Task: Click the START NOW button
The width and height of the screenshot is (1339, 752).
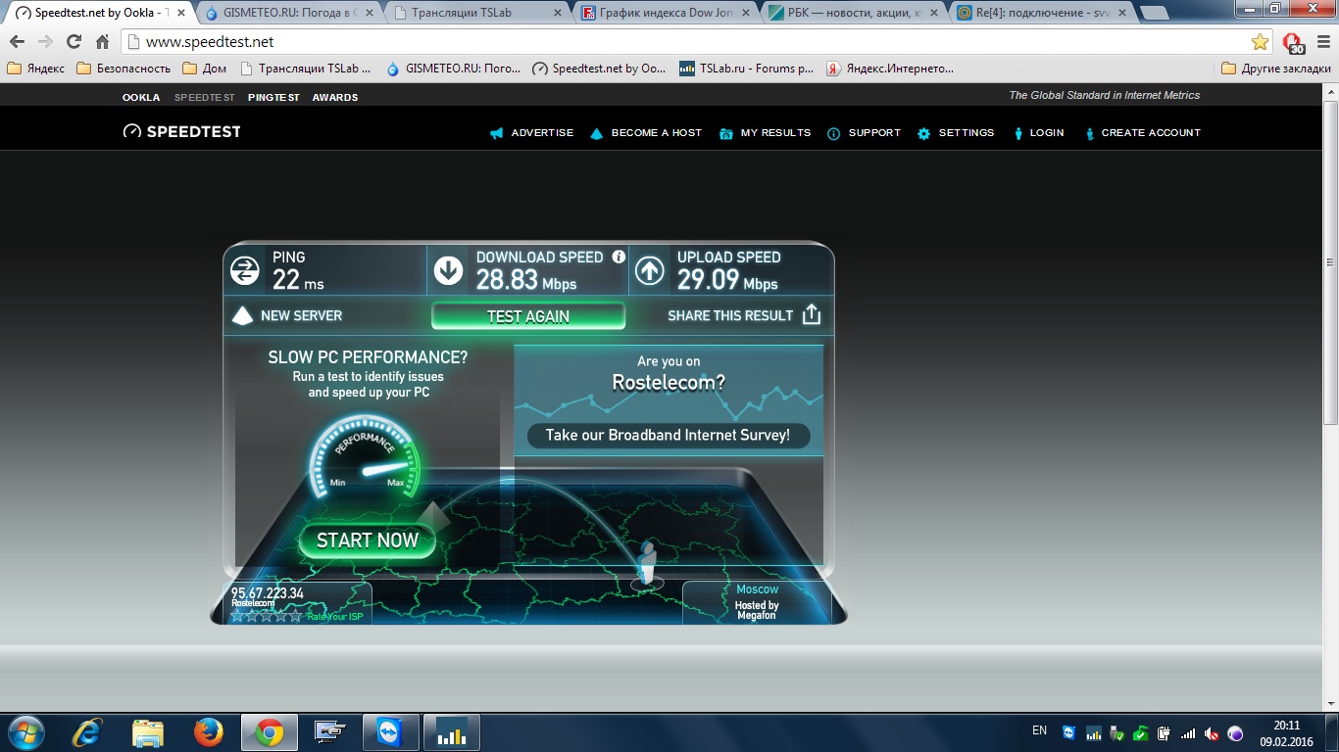Action: pos(368,540)
